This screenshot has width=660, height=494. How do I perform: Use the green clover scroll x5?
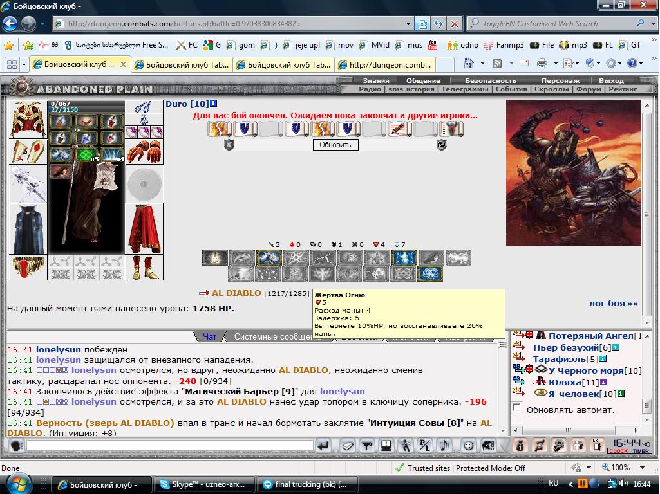tap(86, 155)
